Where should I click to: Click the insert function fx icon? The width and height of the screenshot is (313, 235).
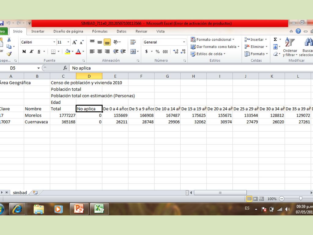[65, 68]
